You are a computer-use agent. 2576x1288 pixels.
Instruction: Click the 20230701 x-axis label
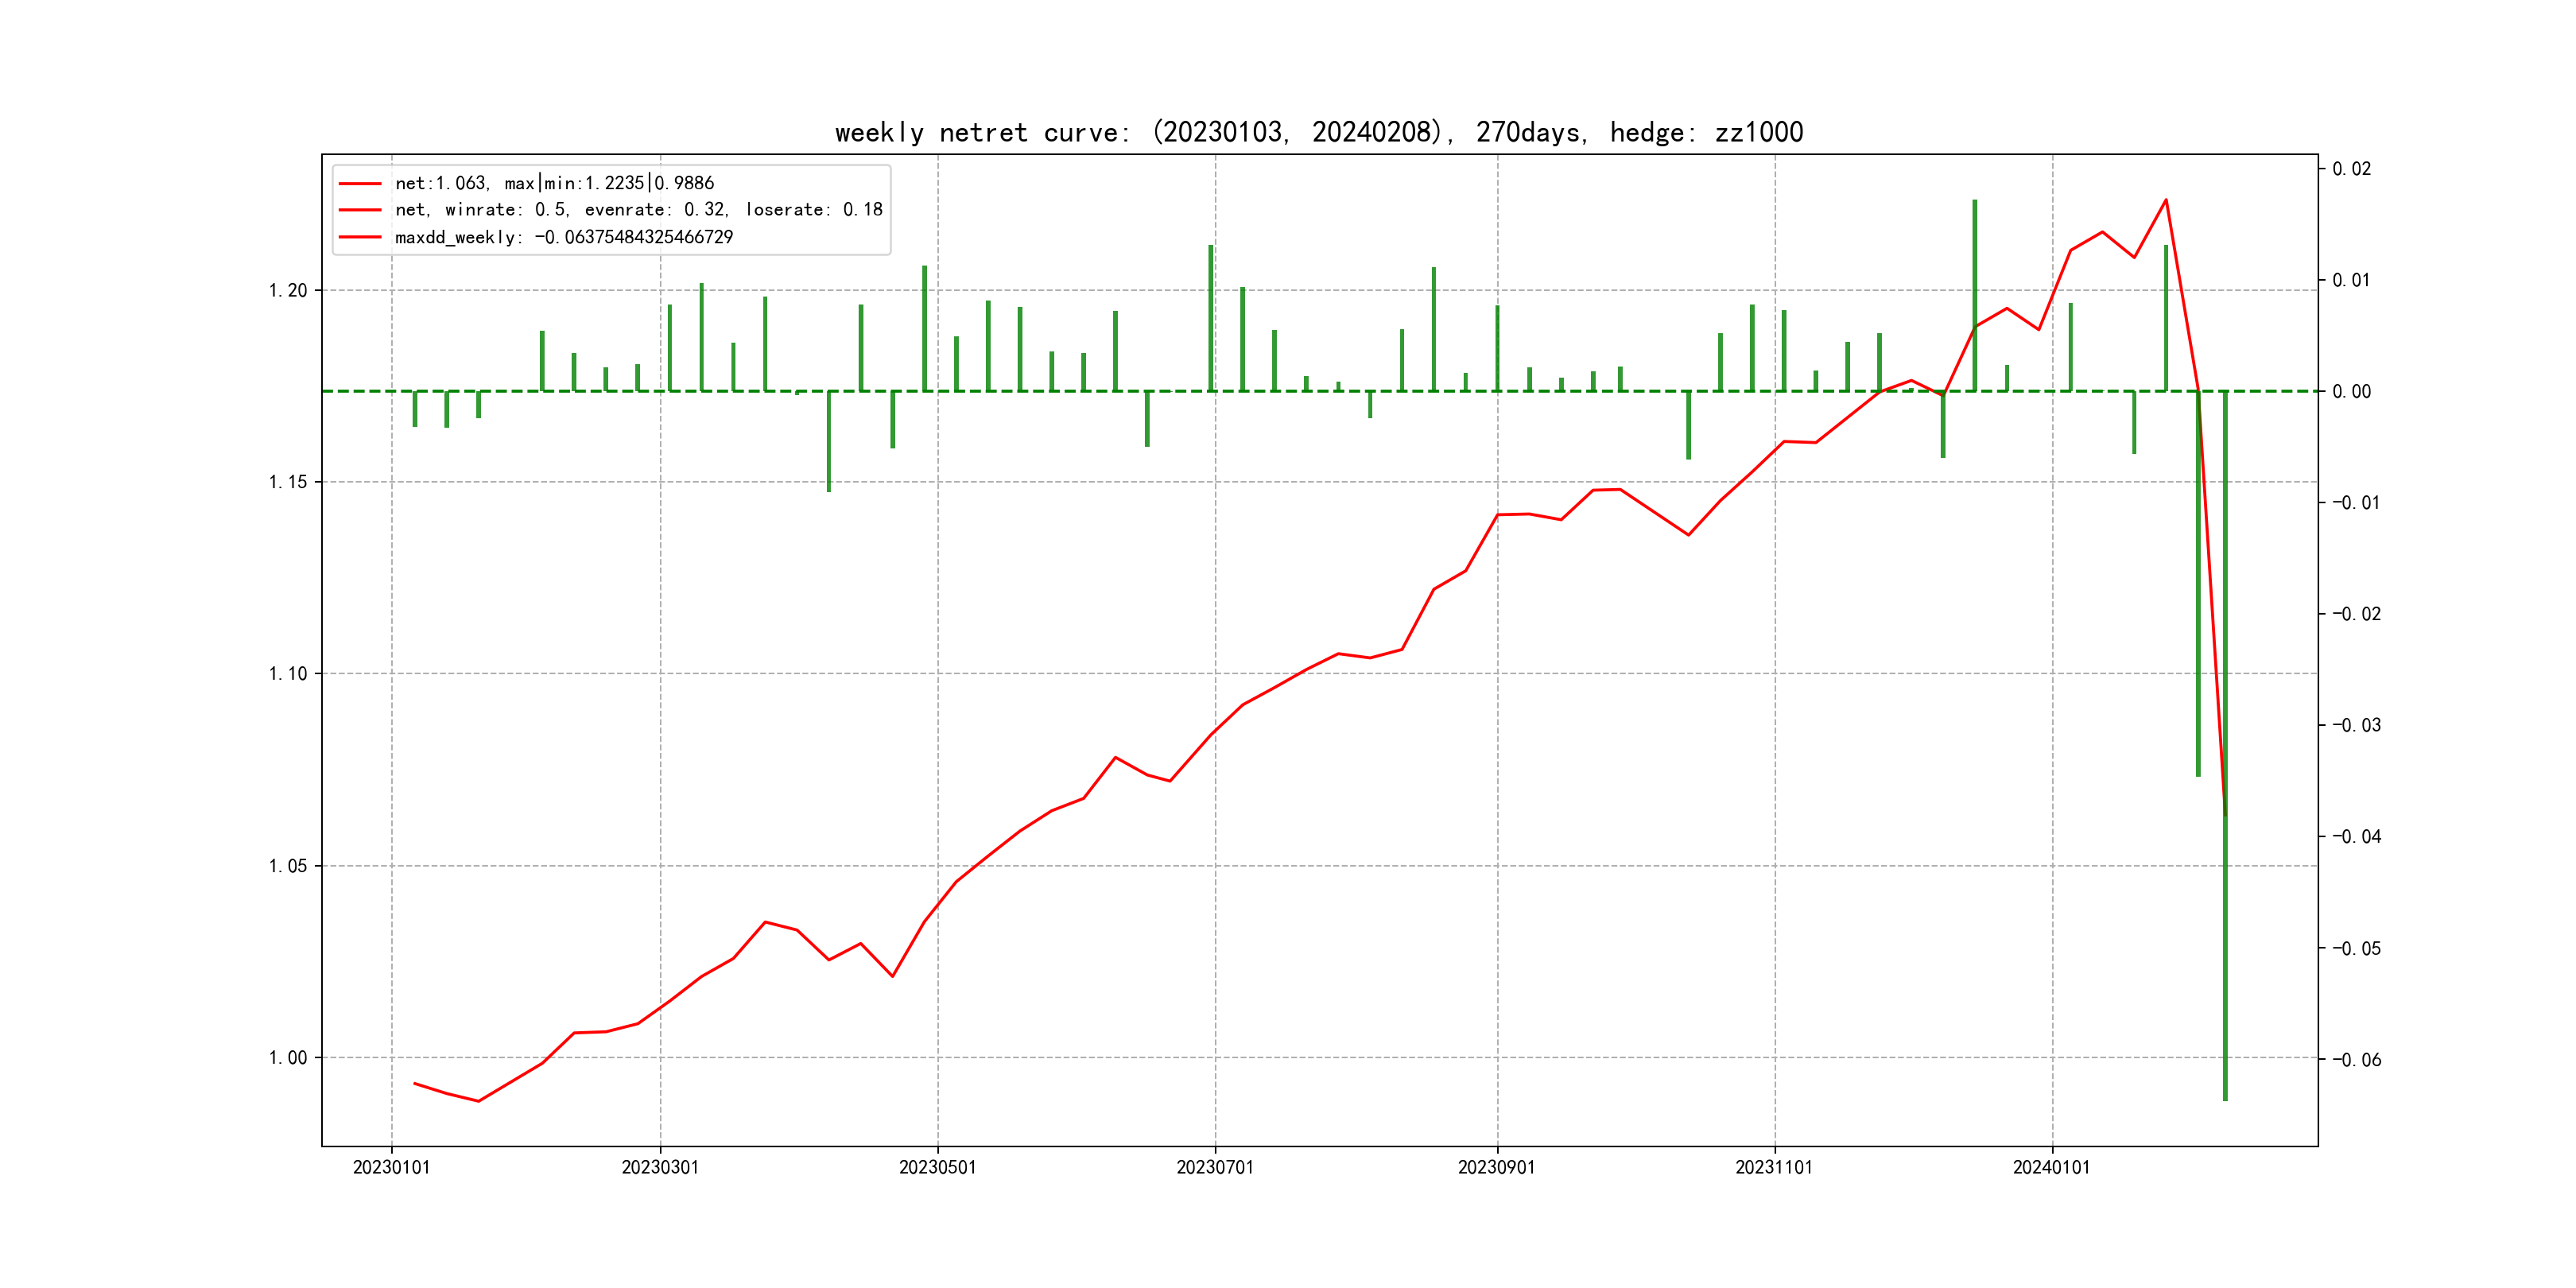[x=1215, y=1167]
